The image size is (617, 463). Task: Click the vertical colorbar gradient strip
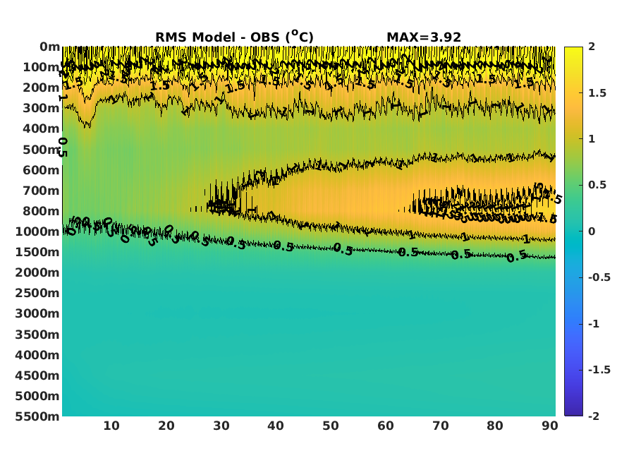pyautogui.click(x=573, y=231)
